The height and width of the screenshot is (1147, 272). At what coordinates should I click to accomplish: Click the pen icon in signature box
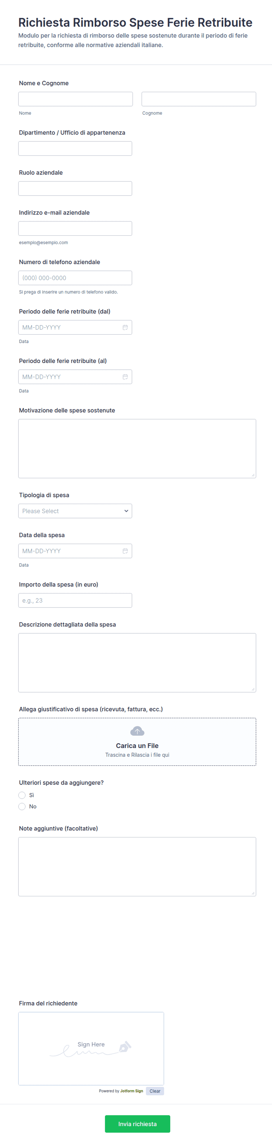click(x=125, y=1046)
